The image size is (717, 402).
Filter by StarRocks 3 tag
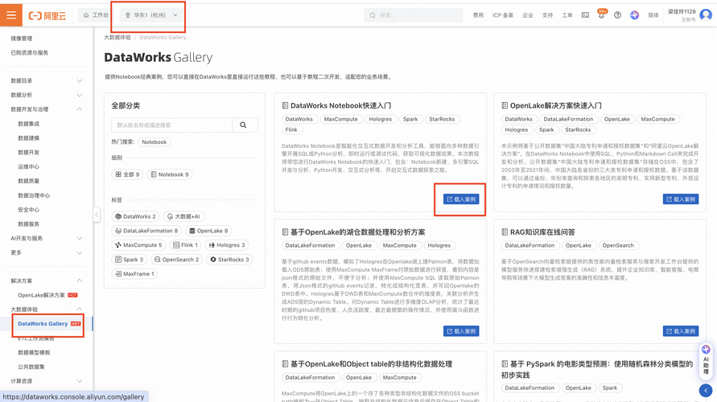pyautogui.click(x=229, y=260)
